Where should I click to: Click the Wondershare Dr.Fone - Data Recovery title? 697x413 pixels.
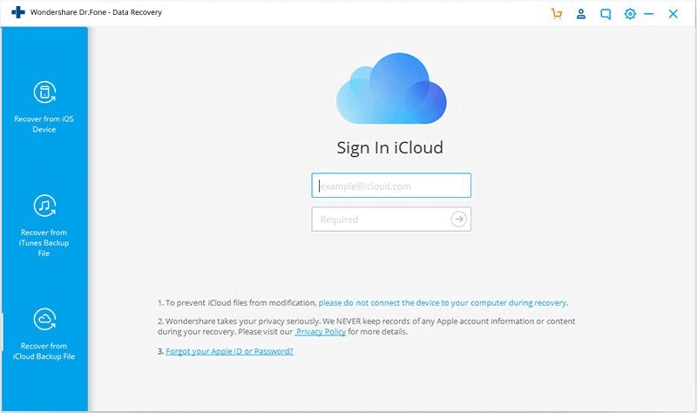tap(96, 12)
